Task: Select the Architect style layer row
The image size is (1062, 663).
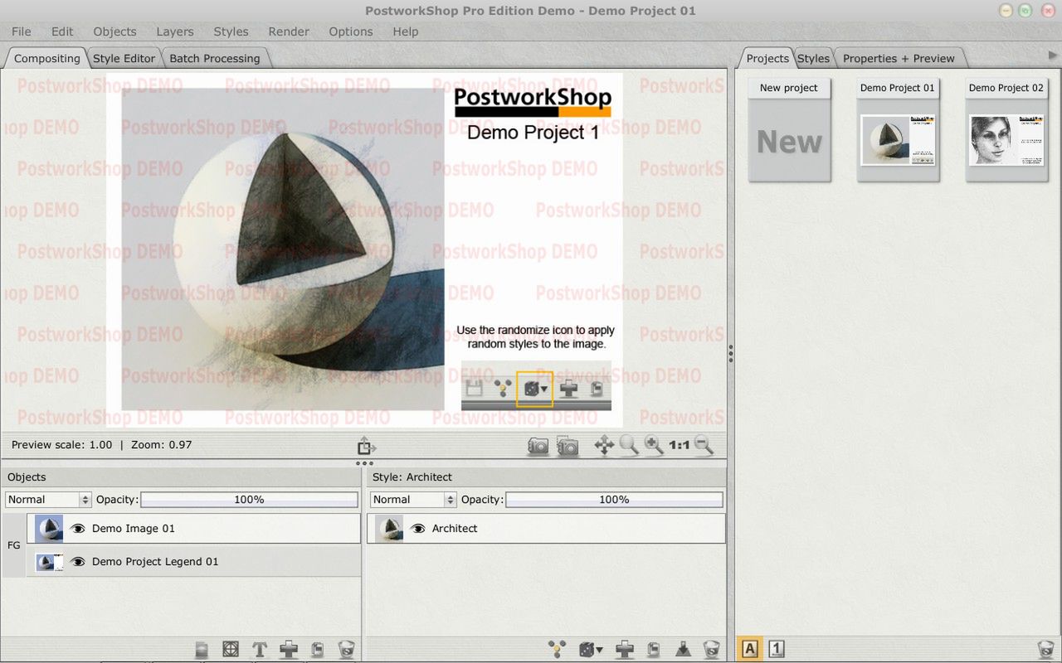Action: [x=546, y=529]
